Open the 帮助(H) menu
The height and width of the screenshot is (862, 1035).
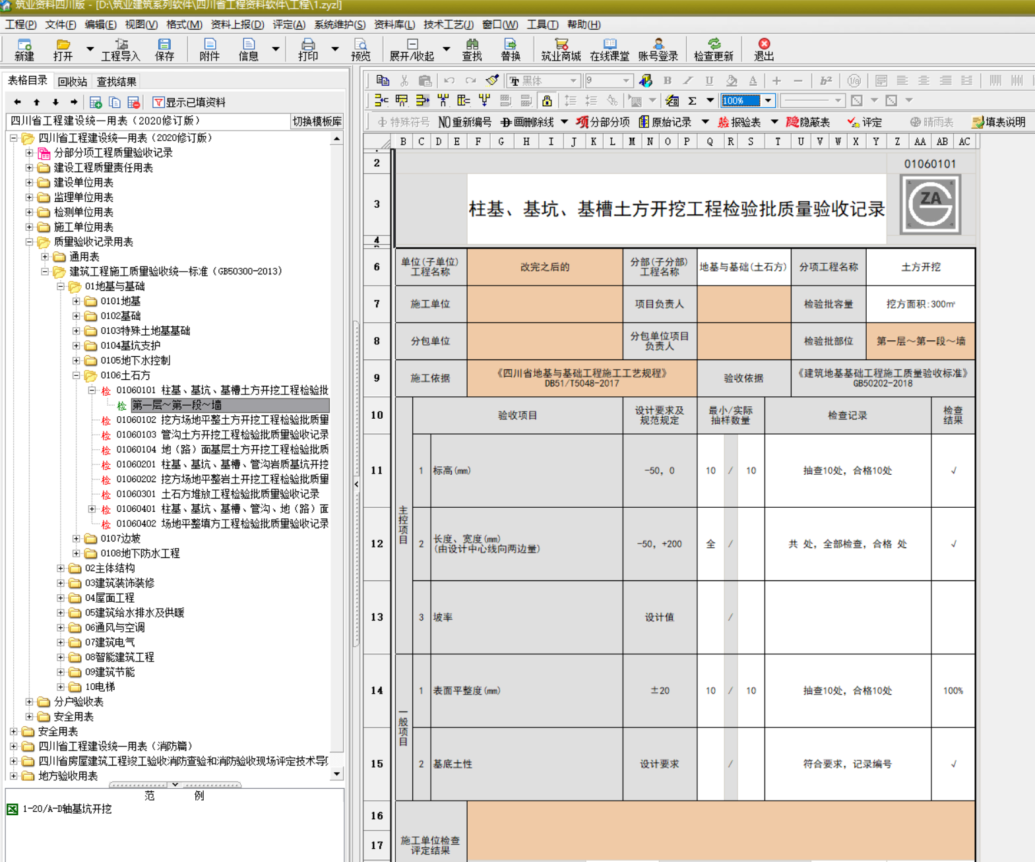click(x=584, y=24)
